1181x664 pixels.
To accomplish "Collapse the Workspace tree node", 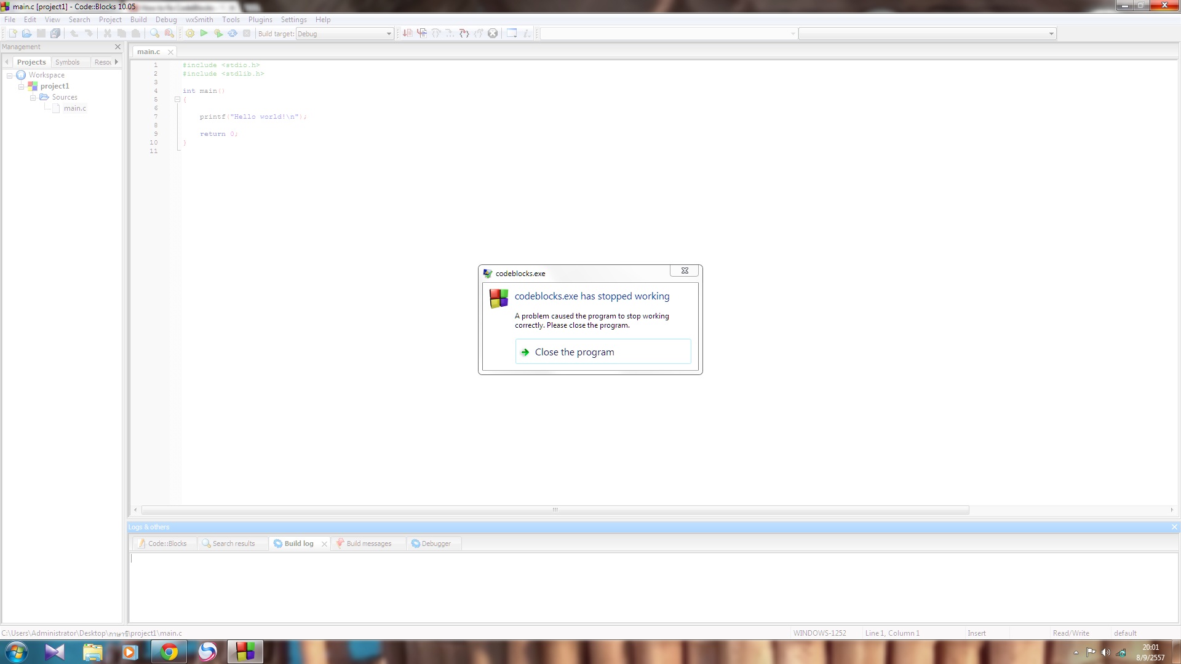I will tap(10, 75).
